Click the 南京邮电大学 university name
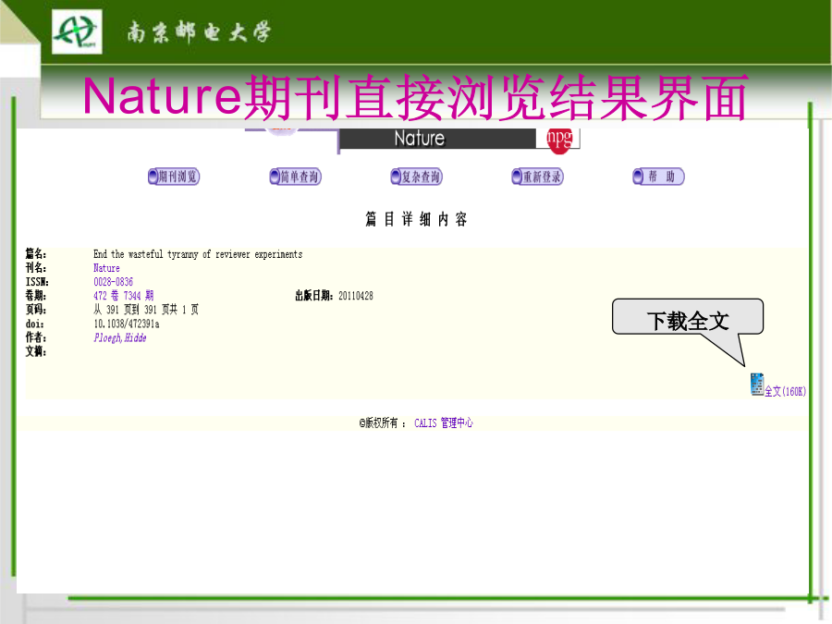This screenshot has height=624, width=832. [199, 31]
